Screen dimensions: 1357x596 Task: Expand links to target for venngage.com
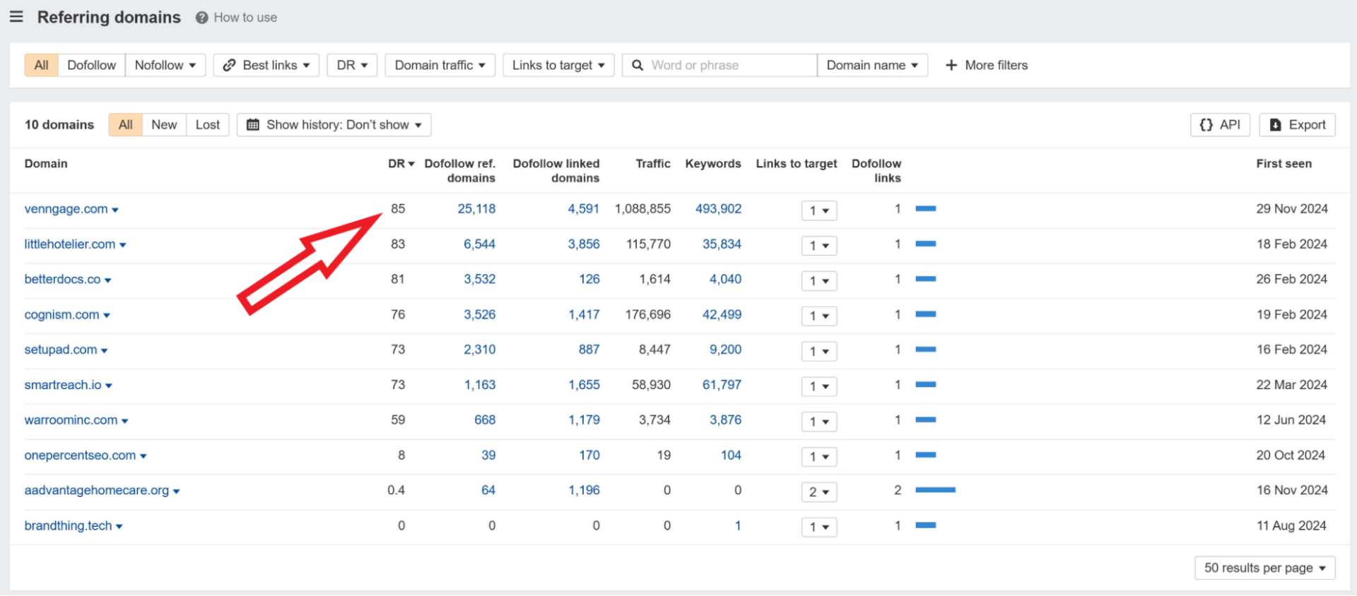(819, 210)
